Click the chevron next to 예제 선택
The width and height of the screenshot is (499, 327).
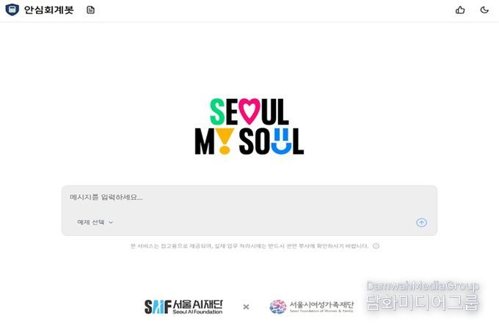pos(111,222)
